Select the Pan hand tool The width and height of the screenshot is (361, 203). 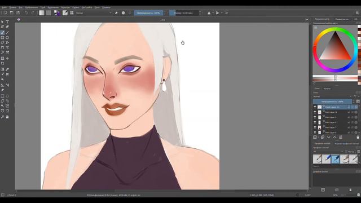[x=7, y=117]
